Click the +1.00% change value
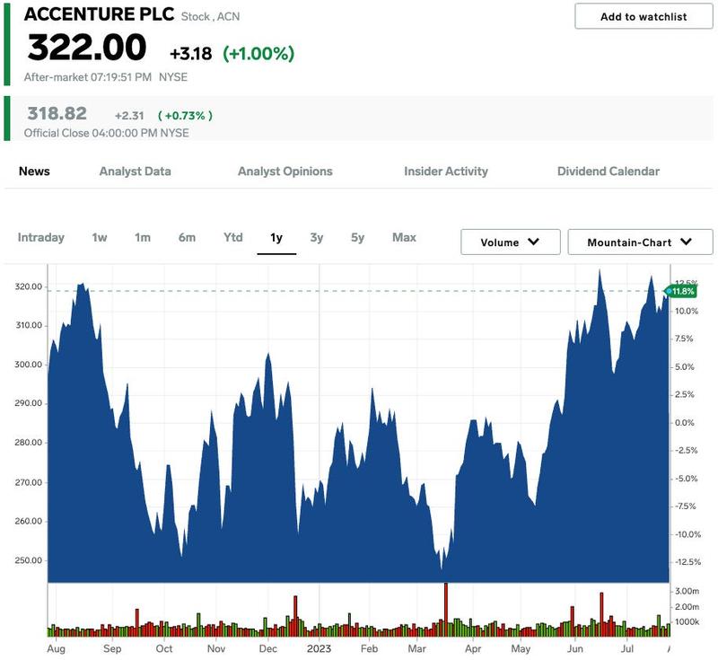Image resolution: width=718 pixels, height=660 pixels. [x=258, y=54]
